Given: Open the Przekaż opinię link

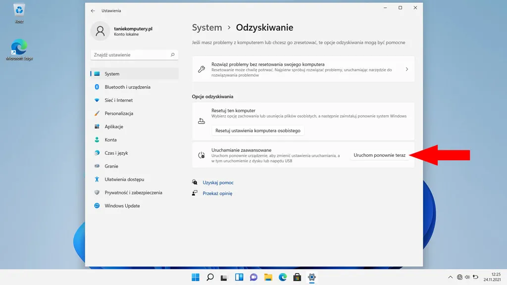Looking at the screenshot, I should (x=217, y=193).
